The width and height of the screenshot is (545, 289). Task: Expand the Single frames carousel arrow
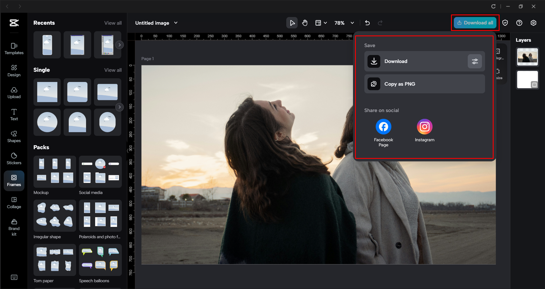tap(120, 107)
